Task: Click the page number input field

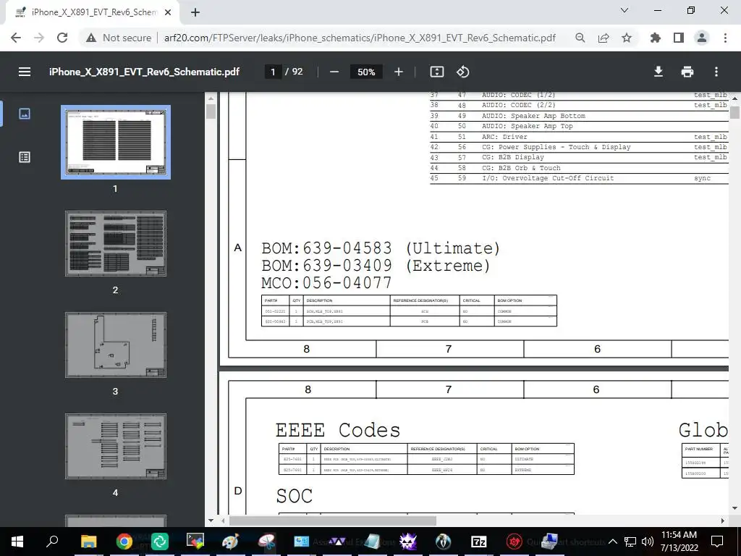Action: 273,72
